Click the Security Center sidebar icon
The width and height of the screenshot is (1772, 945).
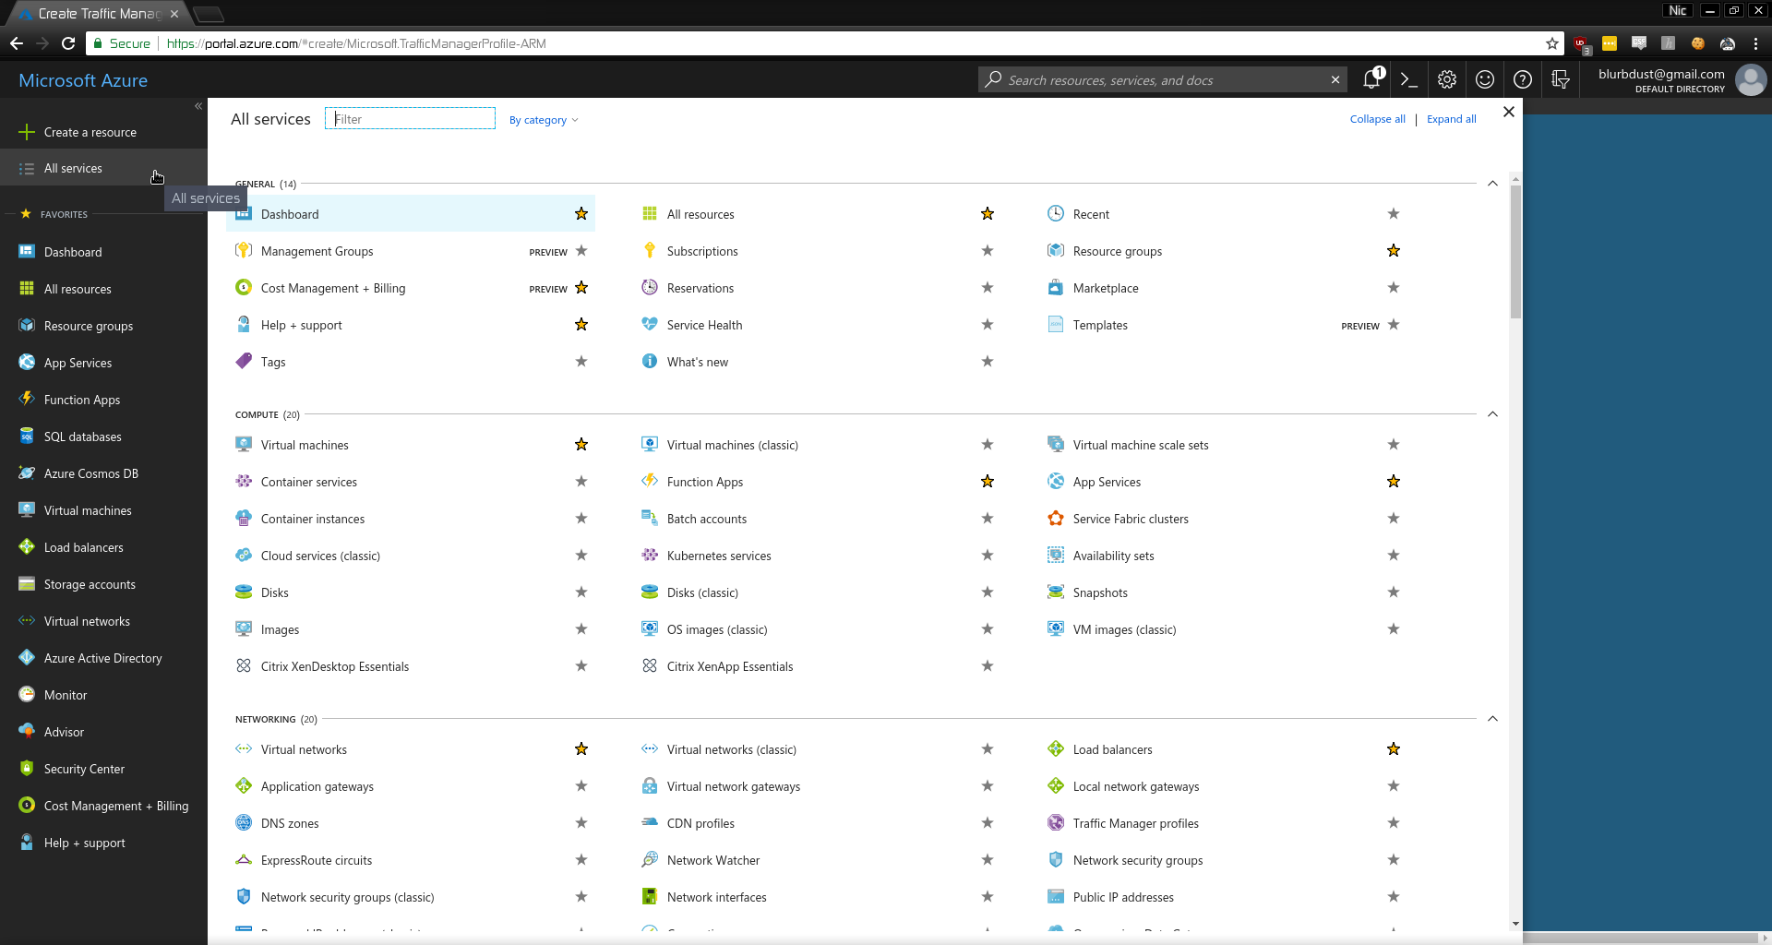[27, 768]
